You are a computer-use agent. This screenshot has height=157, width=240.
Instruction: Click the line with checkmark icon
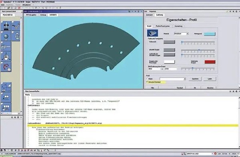coord(16,26)
